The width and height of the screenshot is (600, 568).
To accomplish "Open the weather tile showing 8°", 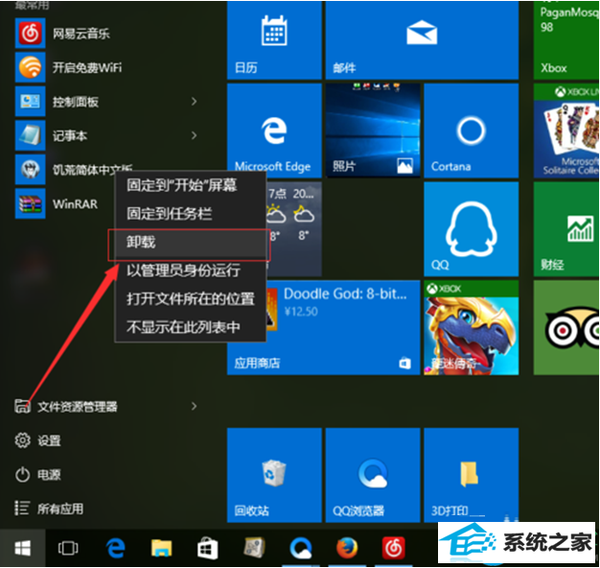I will (294, 229).
